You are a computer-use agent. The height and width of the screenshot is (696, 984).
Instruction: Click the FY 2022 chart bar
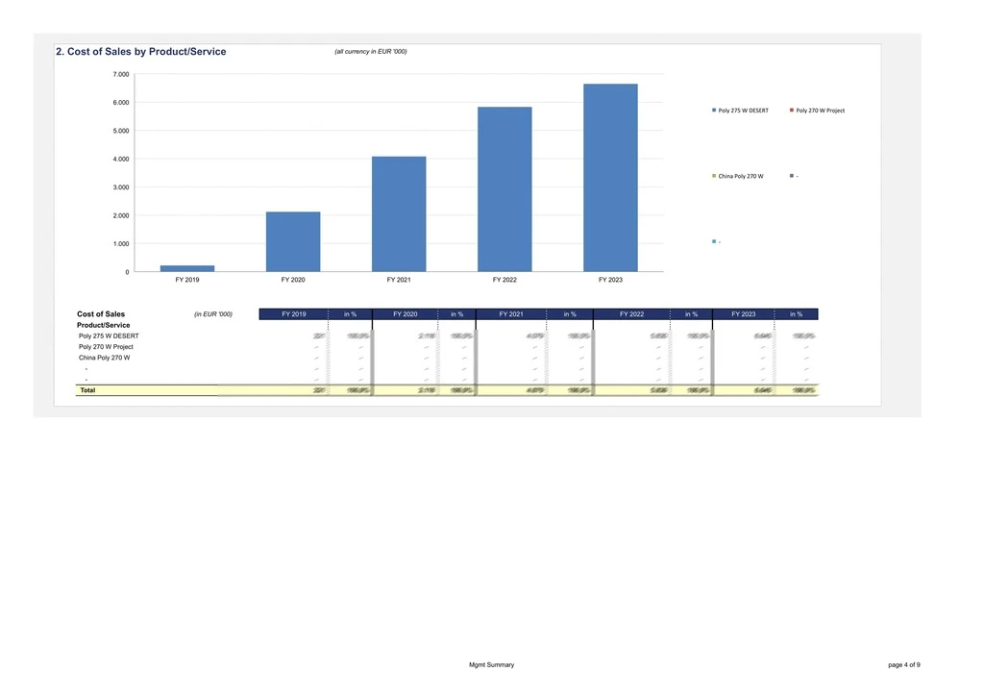click(504, 189)
